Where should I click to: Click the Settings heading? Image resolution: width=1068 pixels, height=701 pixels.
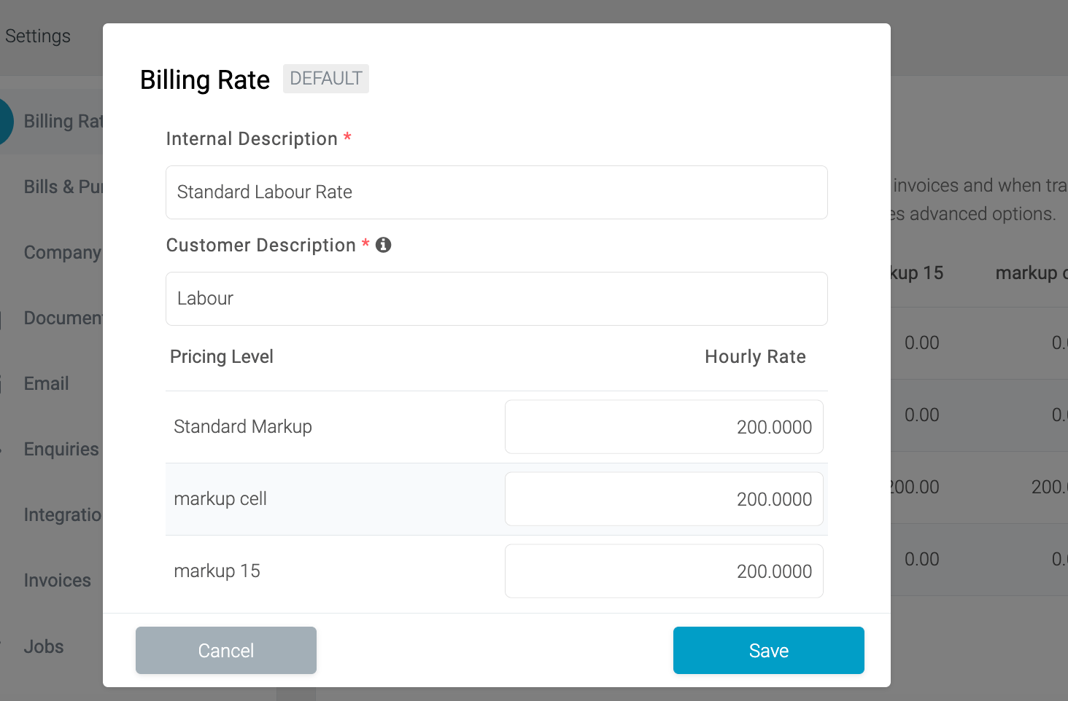[37, 35]
